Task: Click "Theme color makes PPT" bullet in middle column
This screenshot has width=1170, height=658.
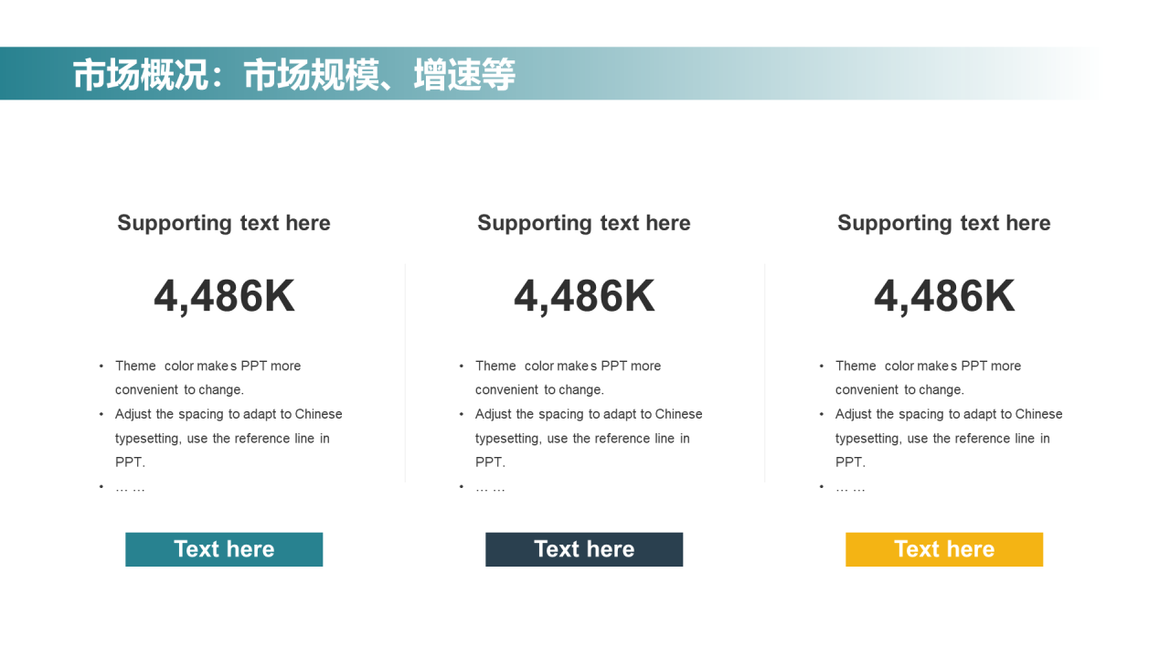Action: tap(569, 377)
